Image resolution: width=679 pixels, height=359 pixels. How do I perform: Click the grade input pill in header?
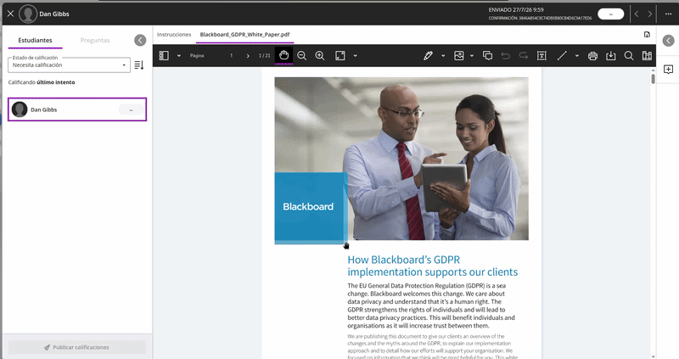tap(610, 14)
